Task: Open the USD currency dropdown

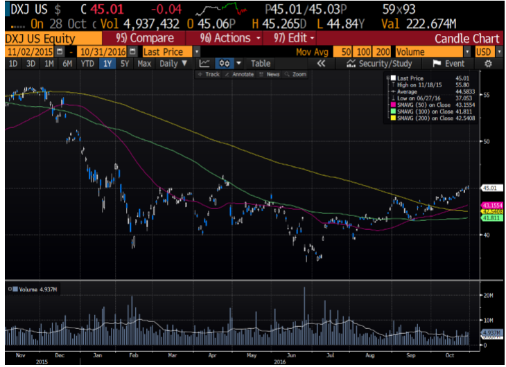Action: [494, 52]
